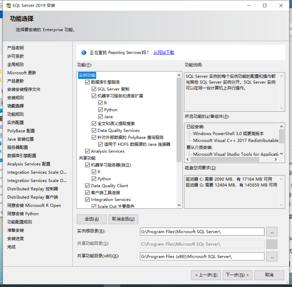The height and width of the screenshot is (287, 292).
Task: Toggle 机器学习服务和语言扩展 checkbox
Action: (94, 96)
